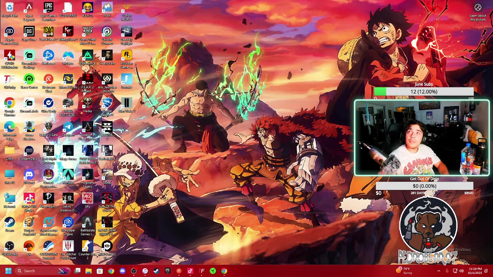This screenshot has width=493, height=277.
Task: Select the Okta Verify shortcut
Action: tap(49, 105)
